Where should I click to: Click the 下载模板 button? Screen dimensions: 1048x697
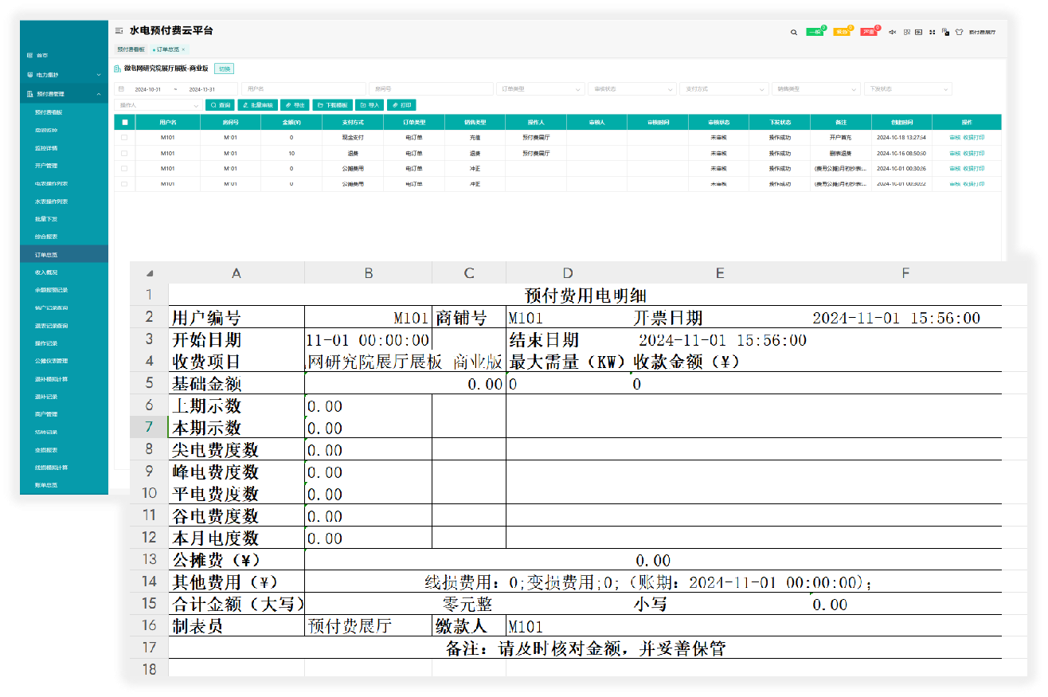tap(333, 105)
